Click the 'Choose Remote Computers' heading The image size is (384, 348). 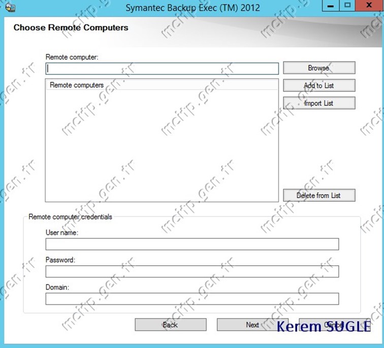pyautogui.click(x=71, y=27)
